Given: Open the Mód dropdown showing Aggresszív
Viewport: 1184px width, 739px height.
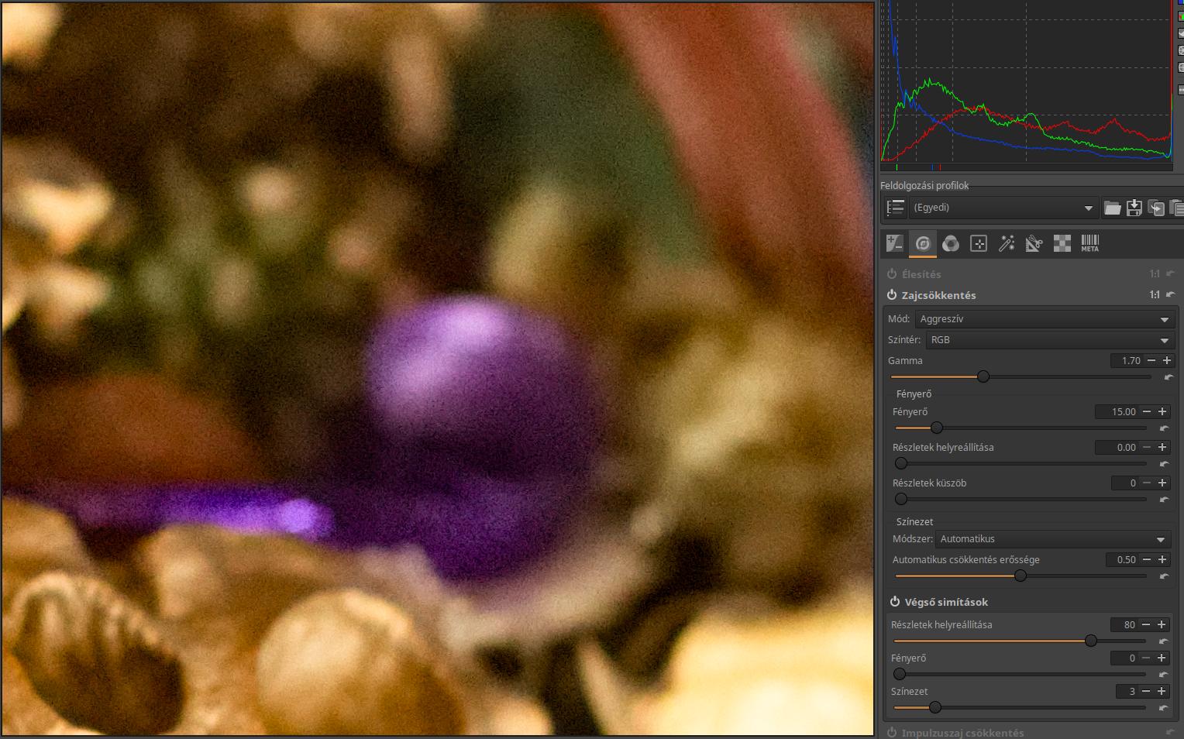Looking at the screenshot, I should [x=1044, y=319].
